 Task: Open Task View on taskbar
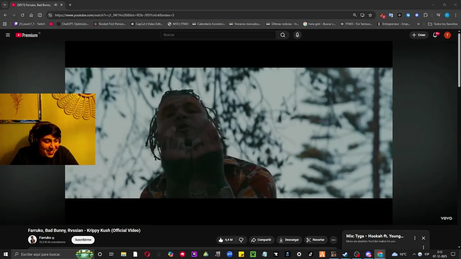point(111,254)
